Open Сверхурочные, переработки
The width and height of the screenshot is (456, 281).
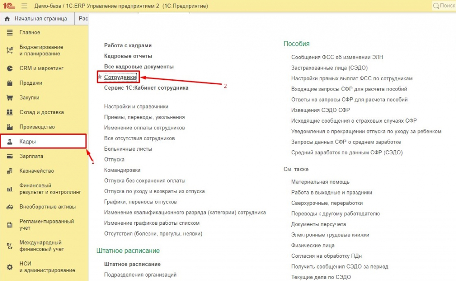[327, 203]
